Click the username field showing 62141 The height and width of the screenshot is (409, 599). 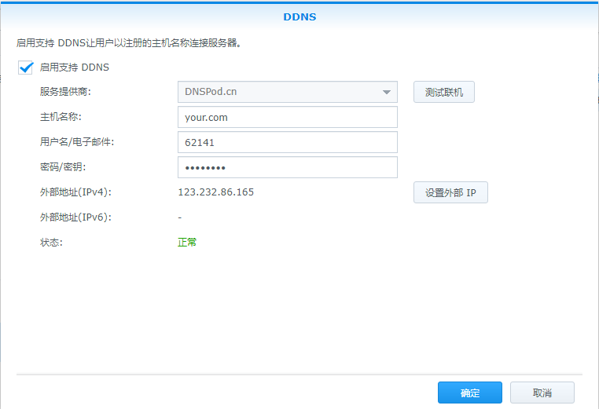(x=287, y=143)
